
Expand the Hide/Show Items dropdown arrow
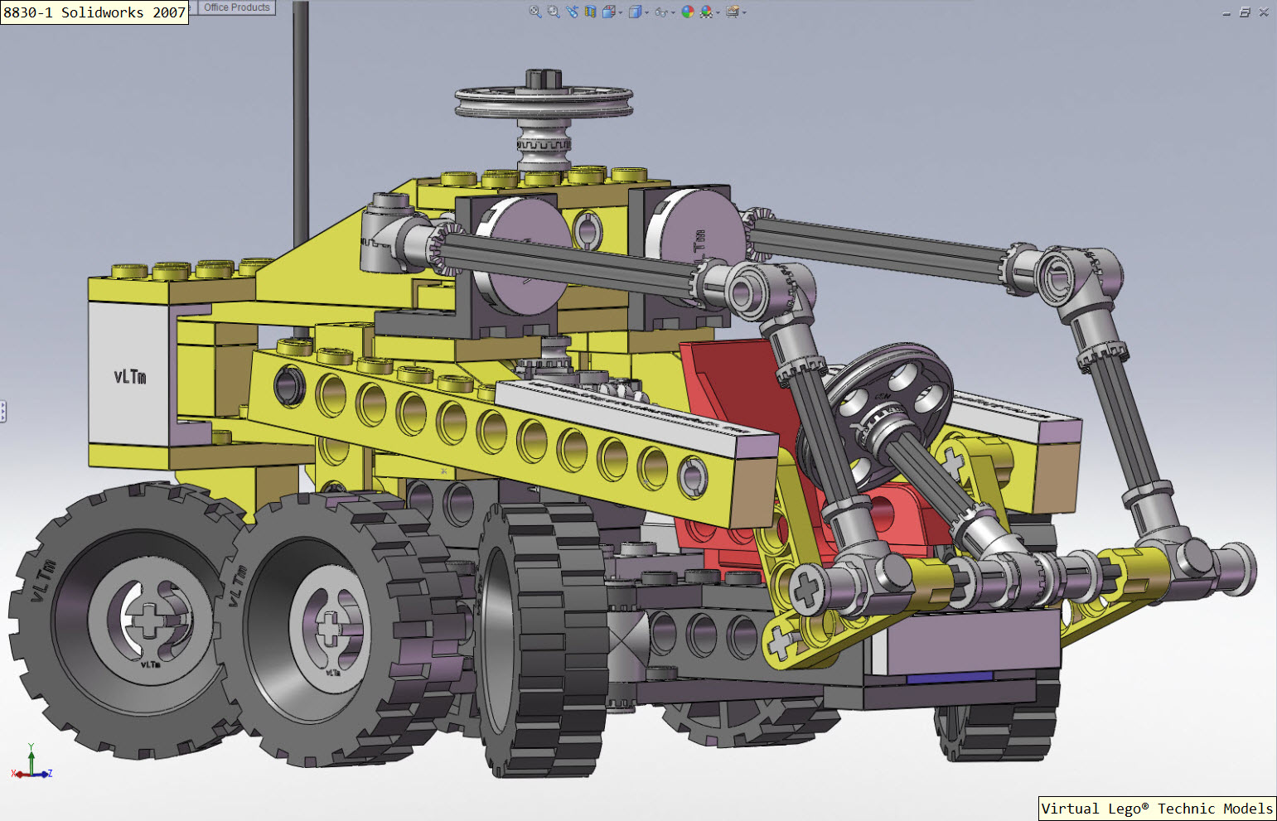coord(673,12)
